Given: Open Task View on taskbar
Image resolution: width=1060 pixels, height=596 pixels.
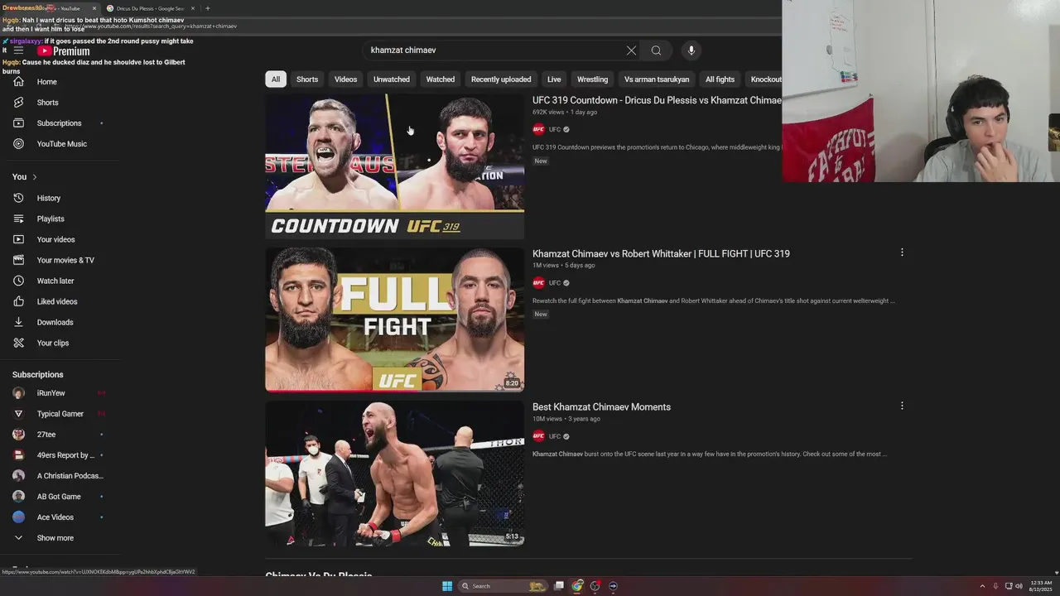Looking at the screenshot, I should pos(559,586).
